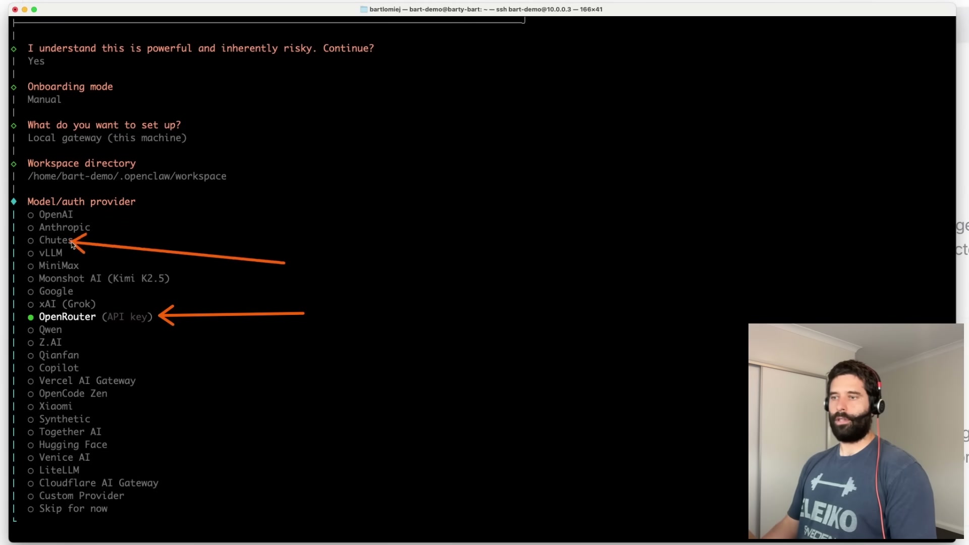Click the 'Manual' onboarding answer
Screen dimensions: 969x545
44,99
